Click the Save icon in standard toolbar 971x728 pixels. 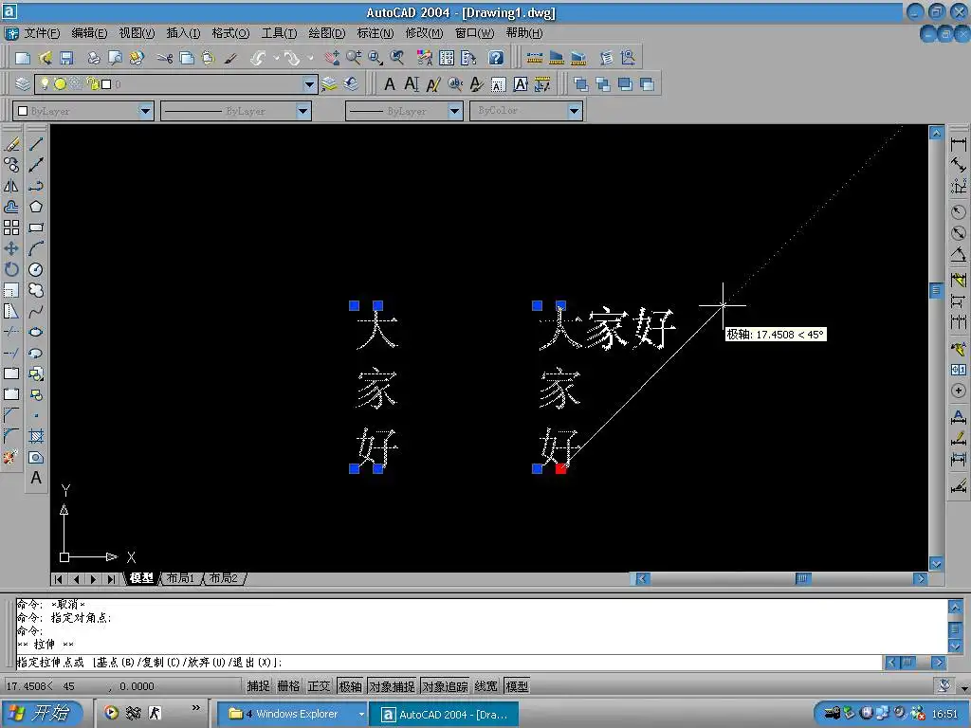[66, 58]
